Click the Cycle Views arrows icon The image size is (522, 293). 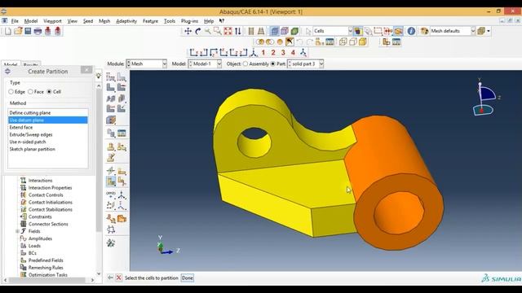point(237,31)
